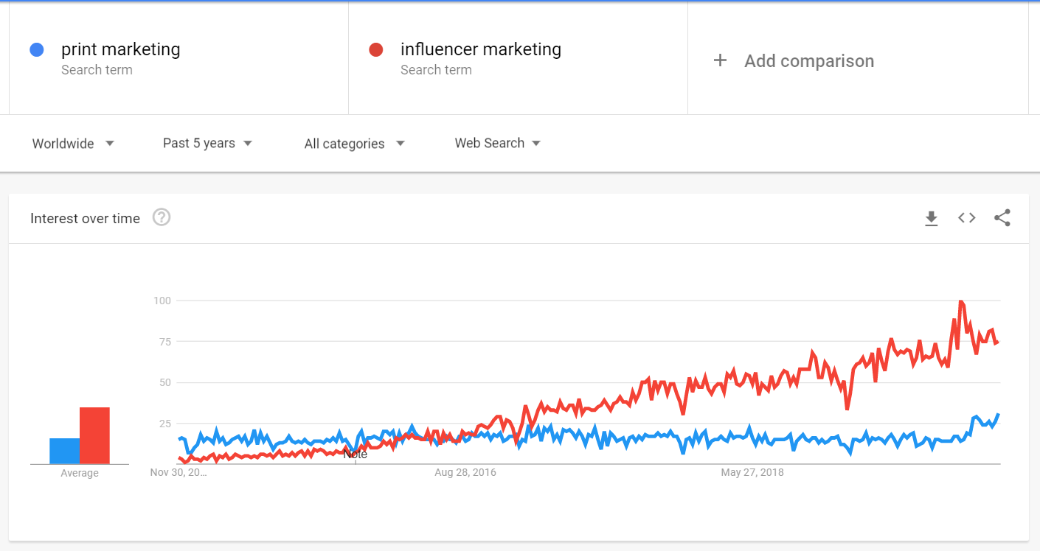Screen dimensions: 1040x551
Task: Click the blue dot next to print marketing
Action: pyautogui.click(x=36, y=49)
